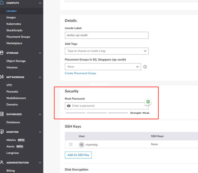Screen dimensions: 198x173
Task: Open the Placement Groups dropdown
Action: click(x=137, y=67)
